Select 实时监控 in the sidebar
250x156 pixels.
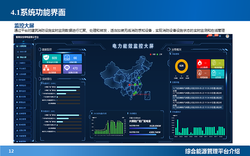point(23,80)
